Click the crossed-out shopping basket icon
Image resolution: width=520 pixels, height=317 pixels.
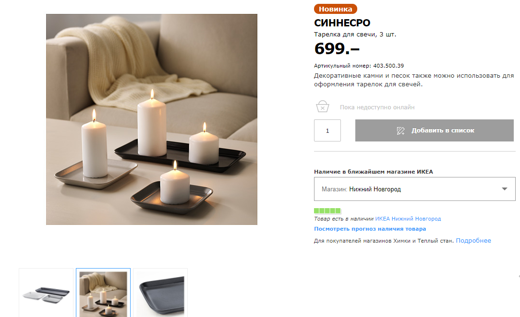point(322,106)
